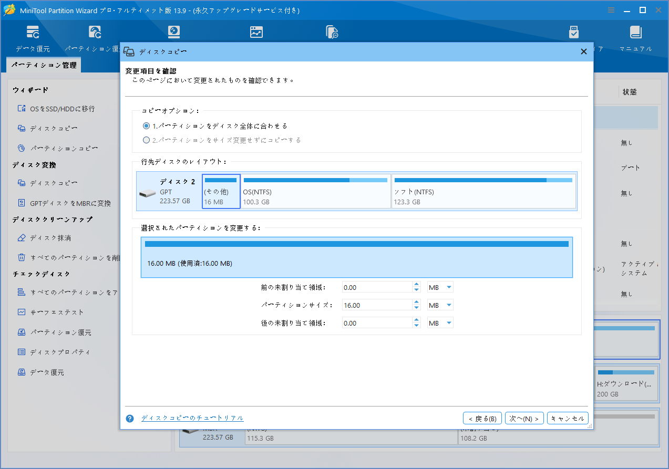The image size is (669, 469).
Task: Click すべてのパーティションをアライメント icon
Action: [x=22, y=292]
